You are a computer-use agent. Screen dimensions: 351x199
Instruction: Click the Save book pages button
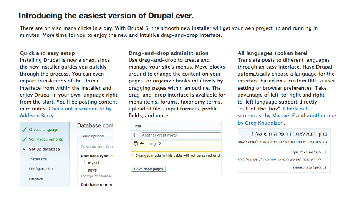click(x=148, y=169)
